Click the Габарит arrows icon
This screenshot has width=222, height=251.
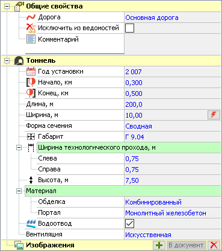pos(31,137)
